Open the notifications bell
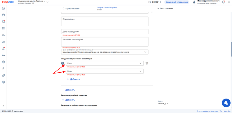 pyautogui.click(x=223, y=2)
